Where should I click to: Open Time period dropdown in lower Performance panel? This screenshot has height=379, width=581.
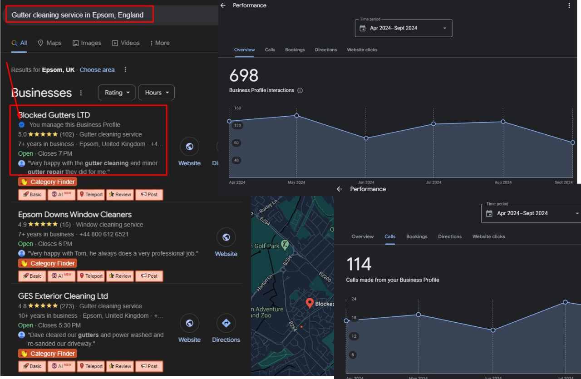pyautogui.click(x=531, y=213)
